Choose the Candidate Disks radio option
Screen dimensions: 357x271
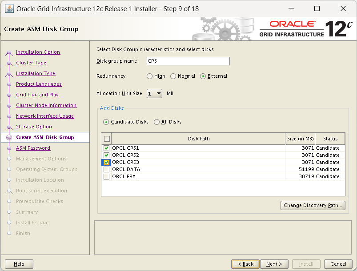[106, 122]
